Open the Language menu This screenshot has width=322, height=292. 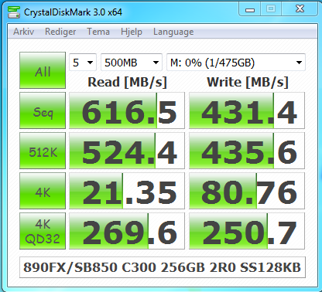(x=173, y=32)
